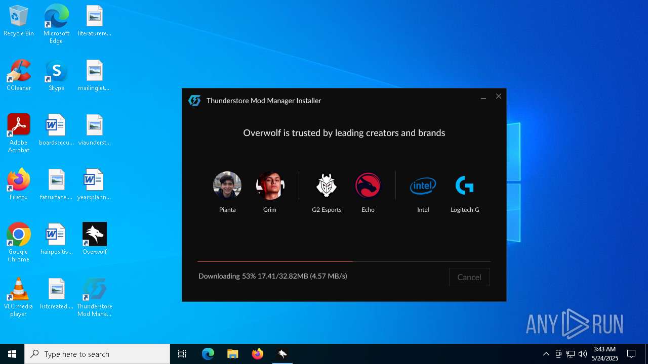Select the Firefox desktop shortcut
648x364 pixels.
click(19, 184)
